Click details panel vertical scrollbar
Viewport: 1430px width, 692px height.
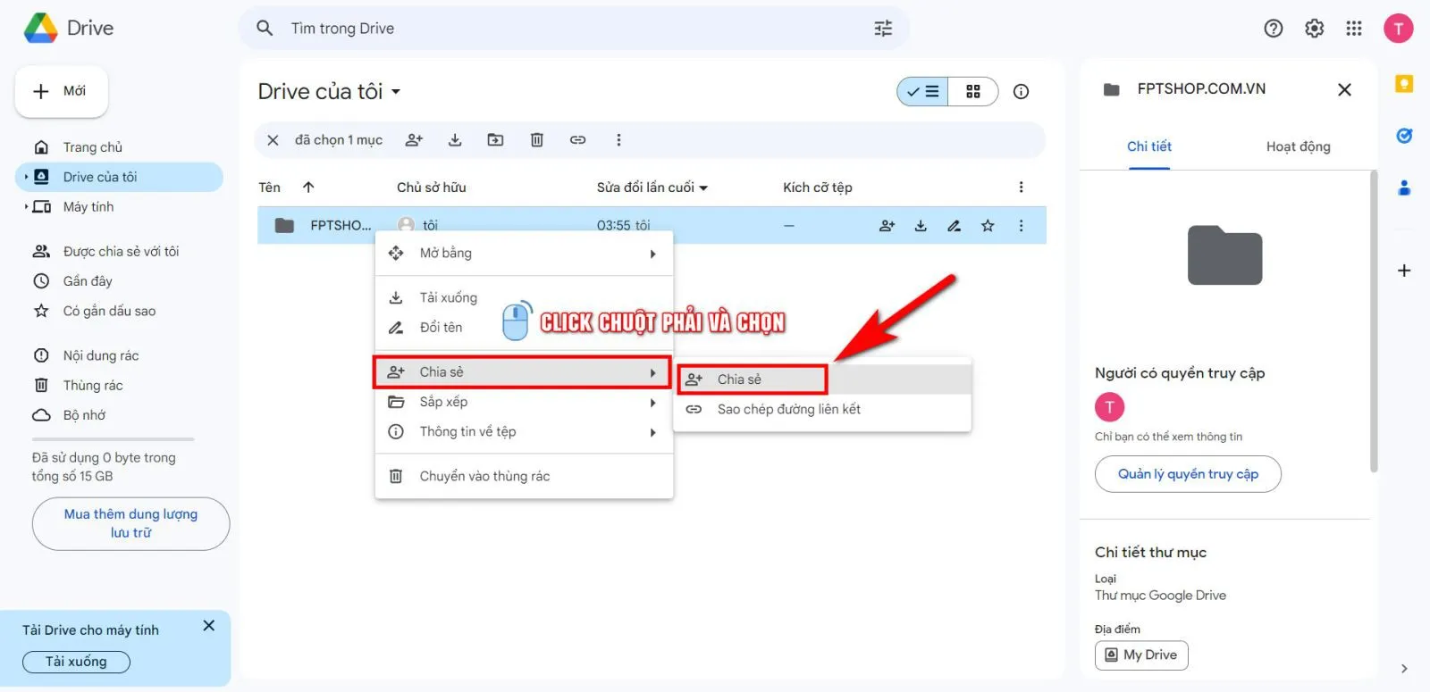click(x=1374, y=321)
